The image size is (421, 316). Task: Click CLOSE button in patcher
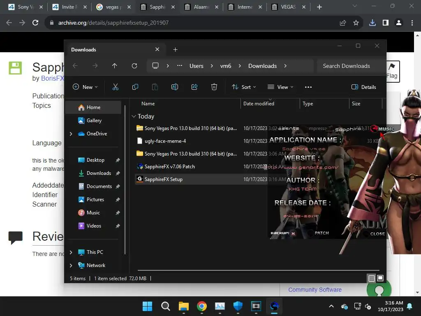[x=377, y=234]
